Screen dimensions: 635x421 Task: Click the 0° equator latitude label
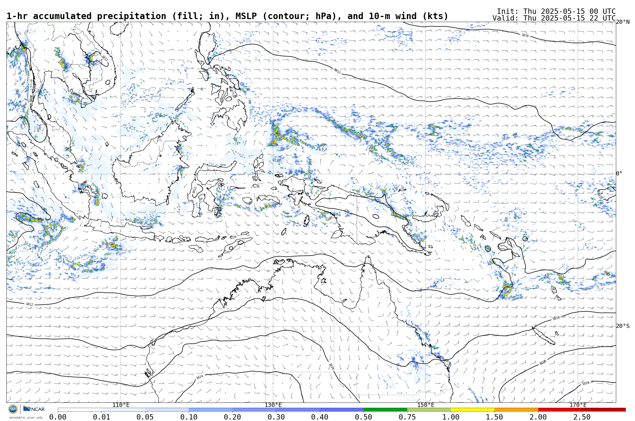[619, 173]
